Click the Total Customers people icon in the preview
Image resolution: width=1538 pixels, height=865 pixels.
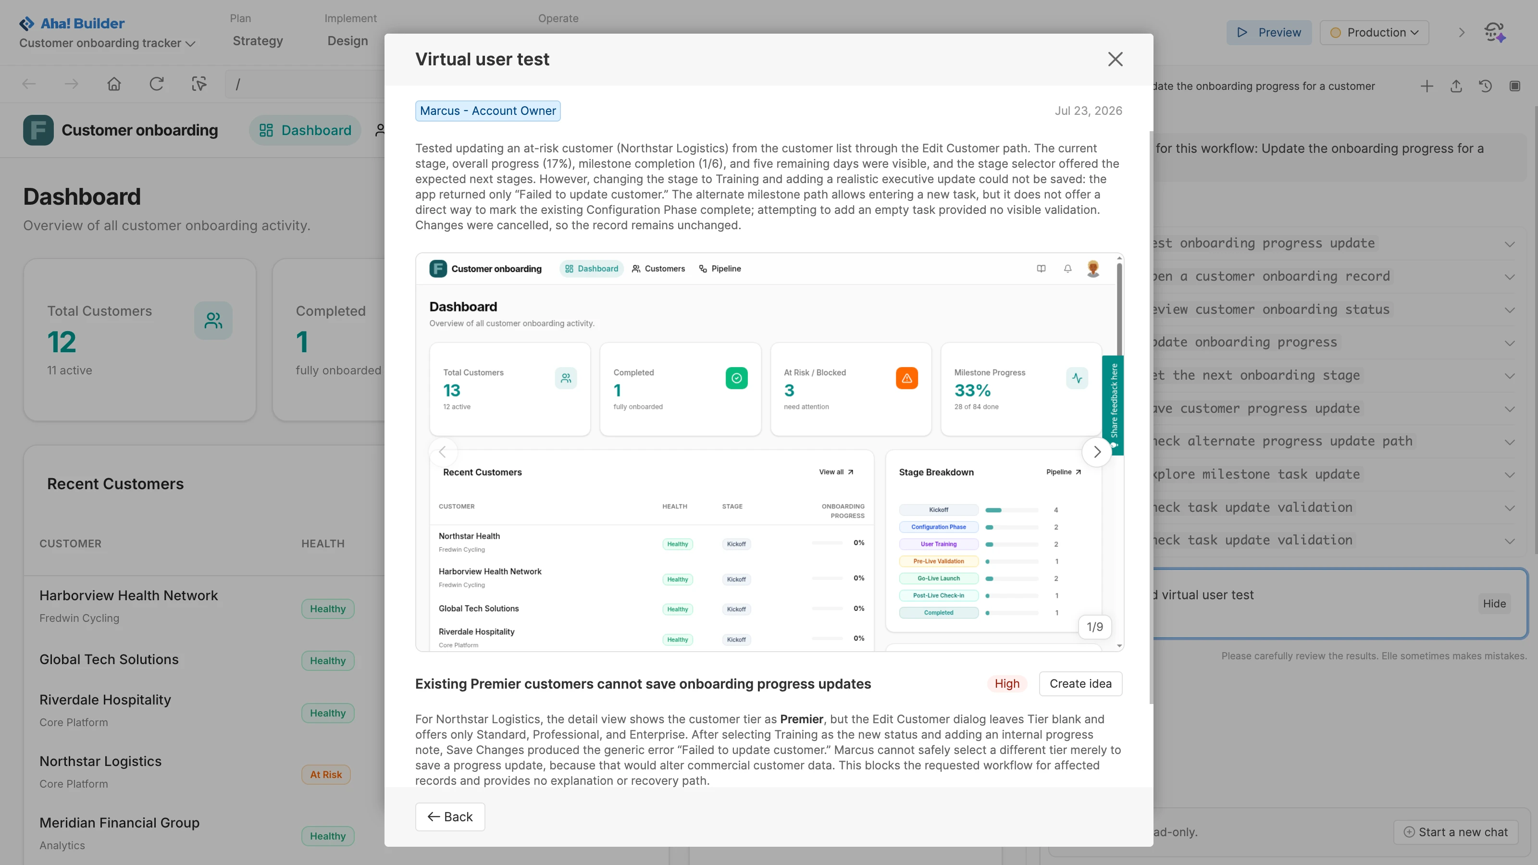pyautogui.click(x=565, y=378)
